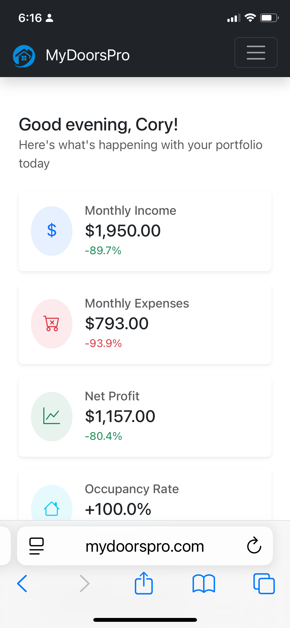The height and width of the screenshot is (628, 290).
Task: Open Safari page settings menu icon
Action: pyautogui.click(x=36, y=546)
